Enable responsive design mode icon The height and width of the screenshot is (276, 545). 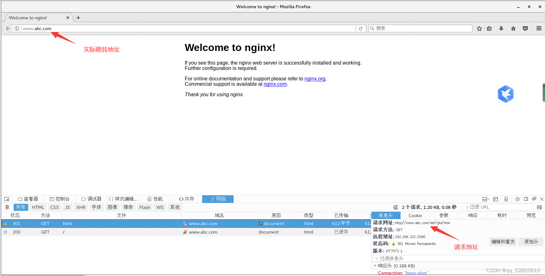pyautogui.click(x=506, y=199)
